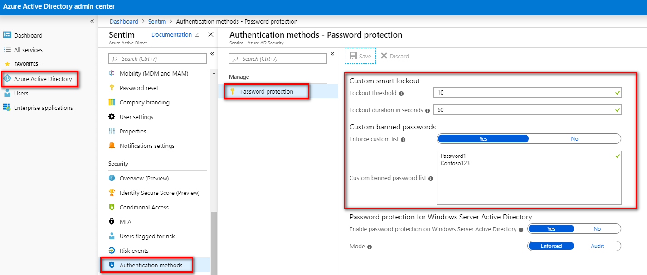647x275 pixels.
Task: Click the Identity Secure Score trophy icon
Action: [x=112, y=193]
